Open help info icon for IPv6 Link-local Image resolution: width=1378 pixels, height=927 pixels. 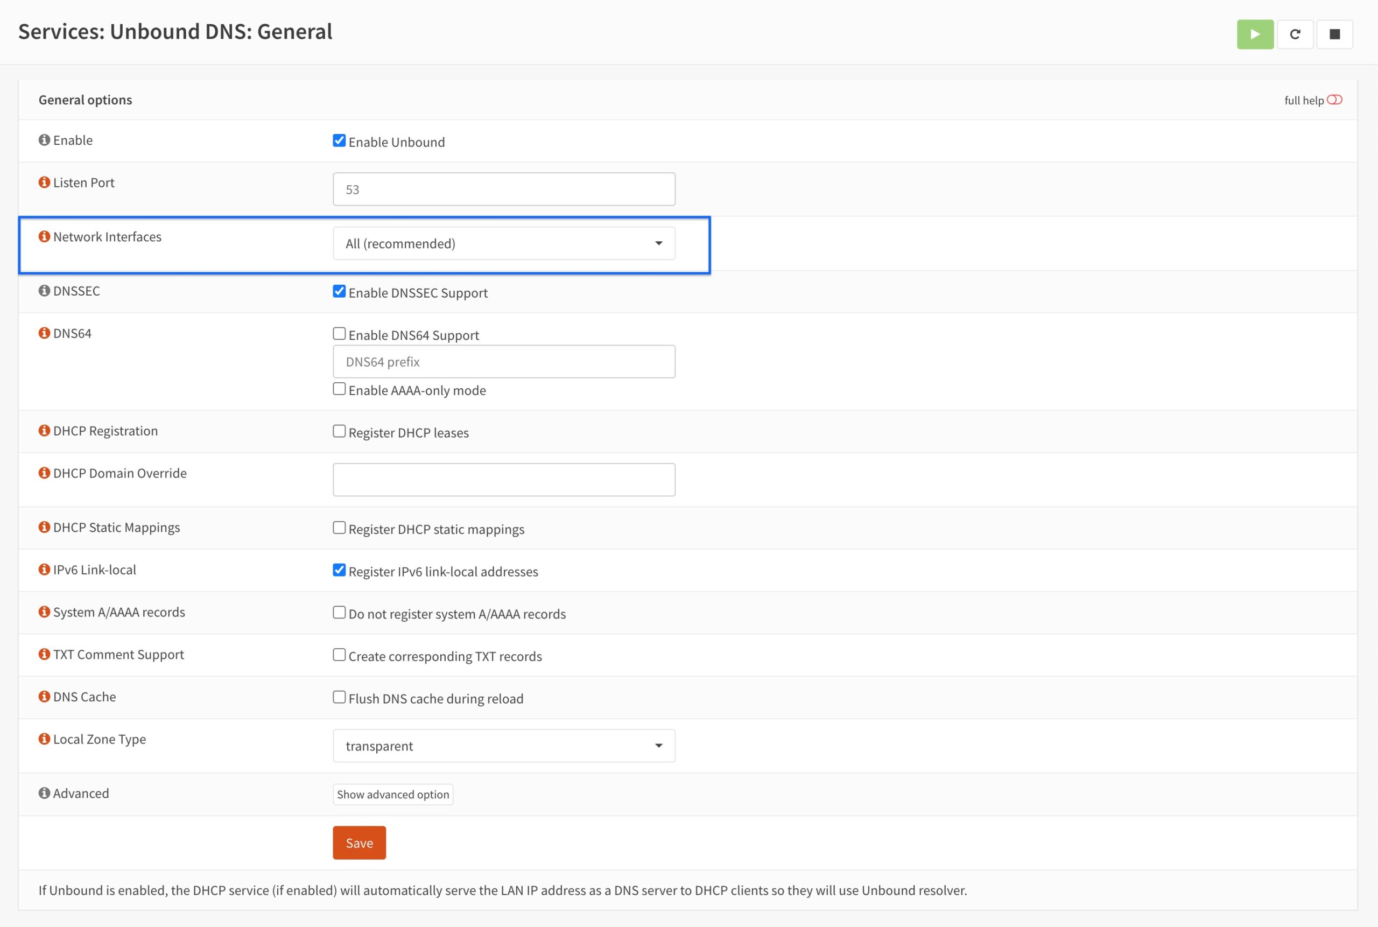click(x=44, y=570)
